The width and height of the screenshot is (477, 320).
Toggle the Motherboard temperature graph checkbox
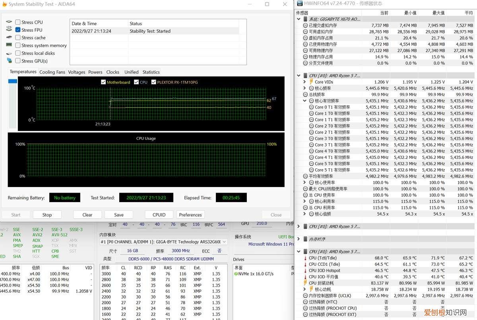[x=103, y=82]
